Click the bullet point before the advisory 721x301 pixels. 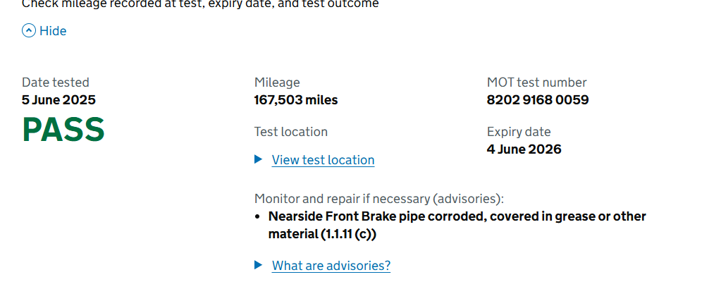[x=258, y=216]
